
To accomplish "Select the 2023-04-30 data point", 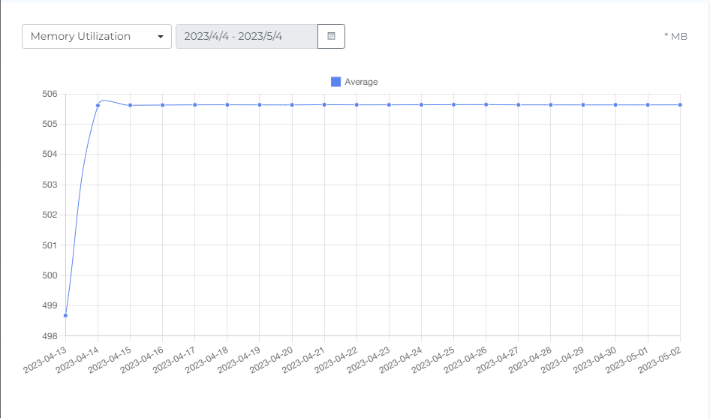I will click(x=615, y=104).
